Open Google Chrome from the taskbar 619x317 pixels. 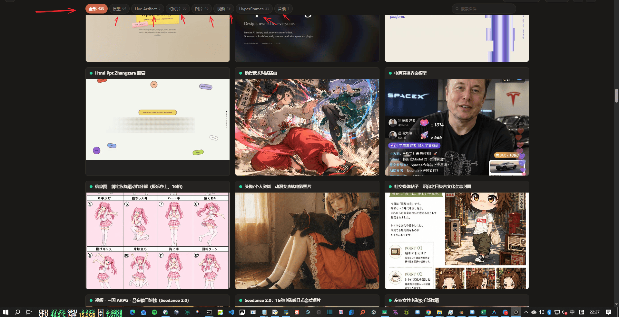point(428,312)
